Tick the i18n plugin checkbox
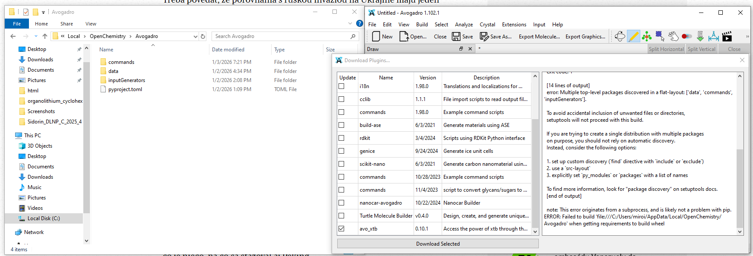Screen dimensions: 753x256 342,86
